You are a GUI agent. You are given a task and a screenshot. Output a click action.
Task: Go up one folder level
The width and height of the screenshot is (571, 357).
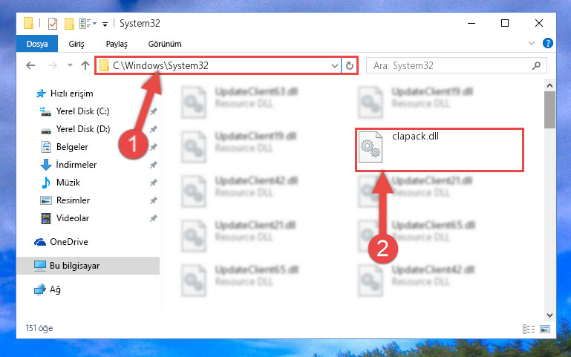(x=85, y=65)
